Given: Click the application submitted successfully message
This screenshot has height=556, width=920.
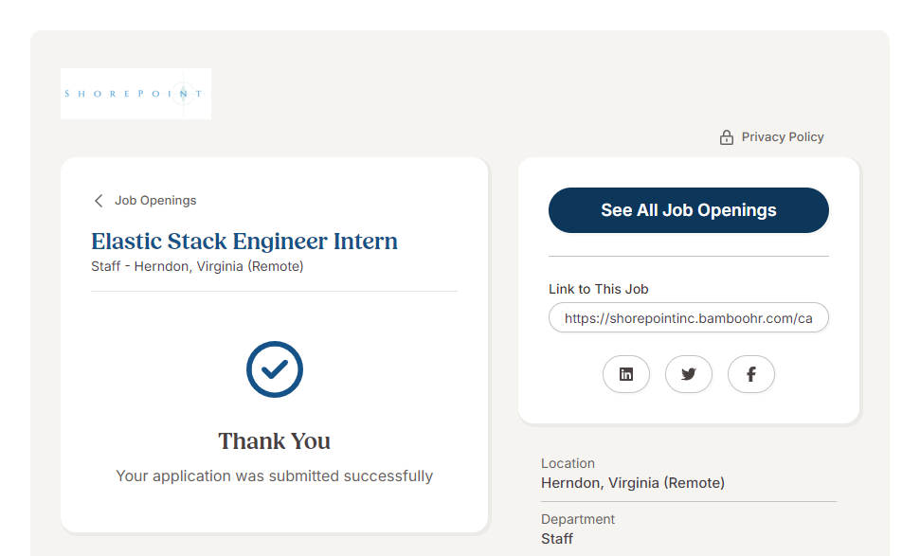Looking at the screenshot, I should pos(275,475).
